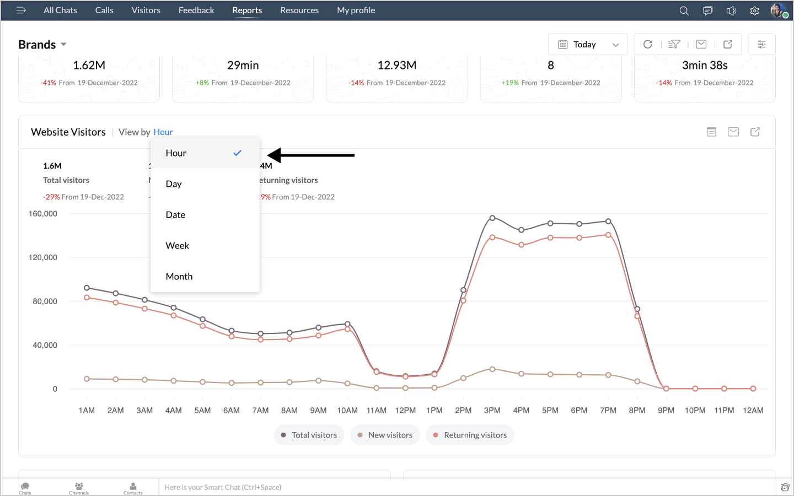This screenshot has width=794, height=496.
Task: Click the Returning visitors data point at 7PM
Action: coord(608,235)
